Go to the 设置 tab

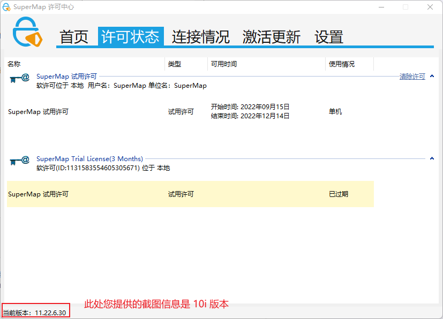click(329, 37)
